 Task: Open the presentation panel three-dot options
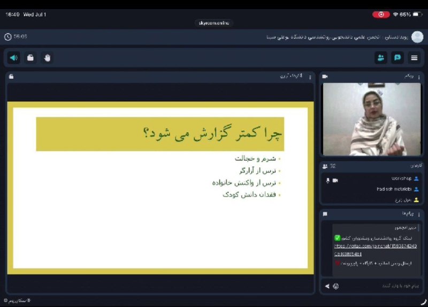pos(310,77)
